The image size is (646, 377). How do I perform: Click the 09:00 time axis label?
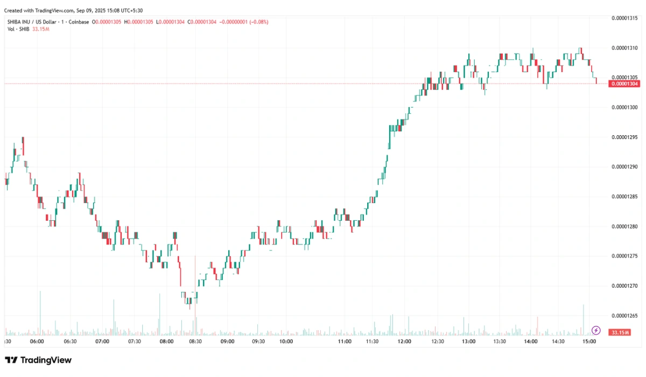click(x=227, y=341)
